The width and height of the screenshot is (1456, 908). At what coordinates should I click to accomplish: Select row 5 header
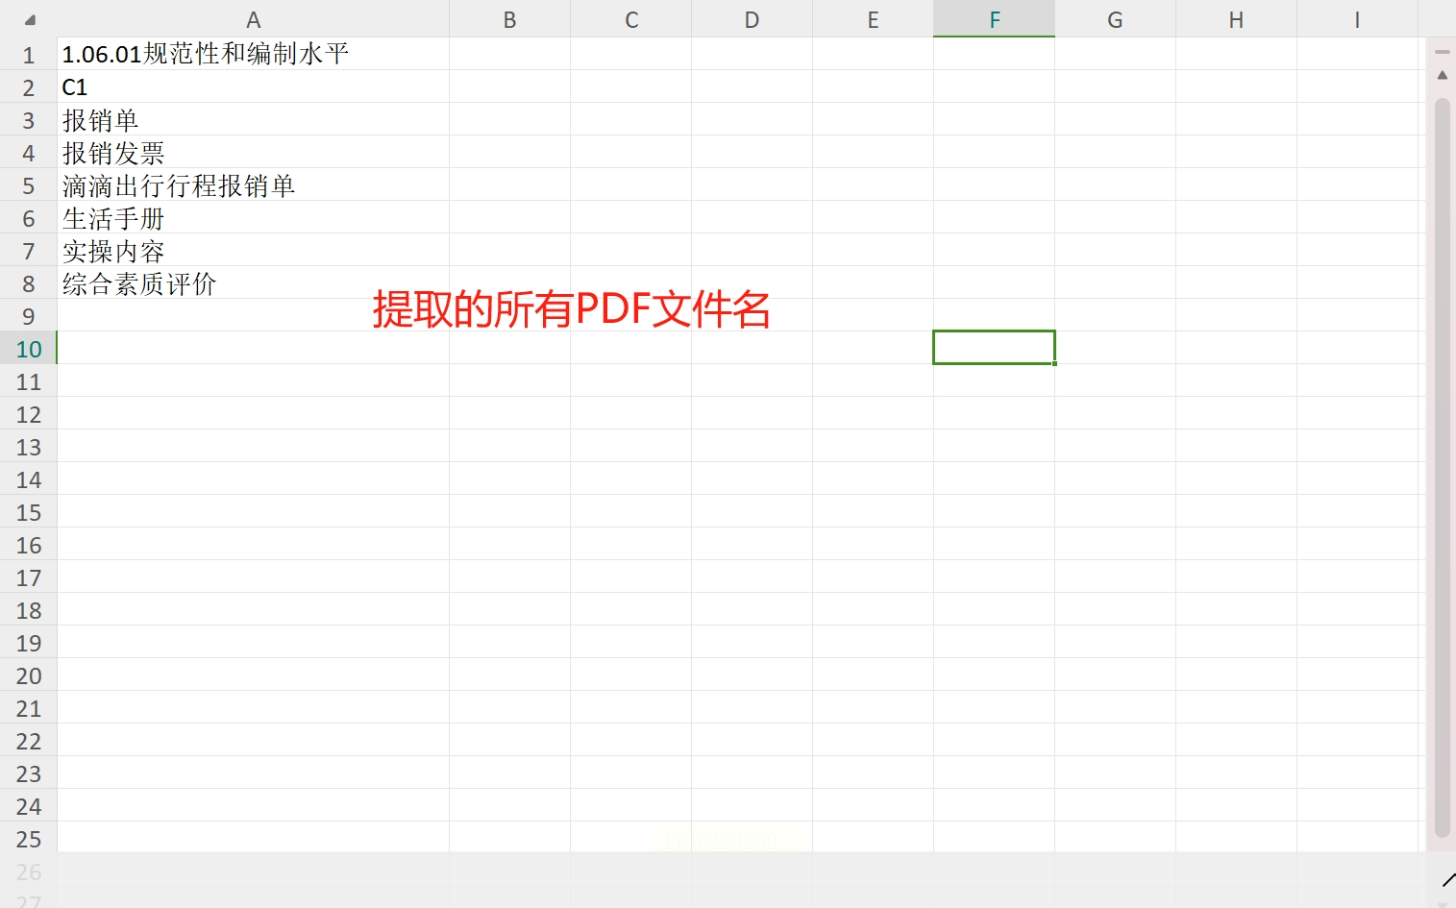point(29,185)
